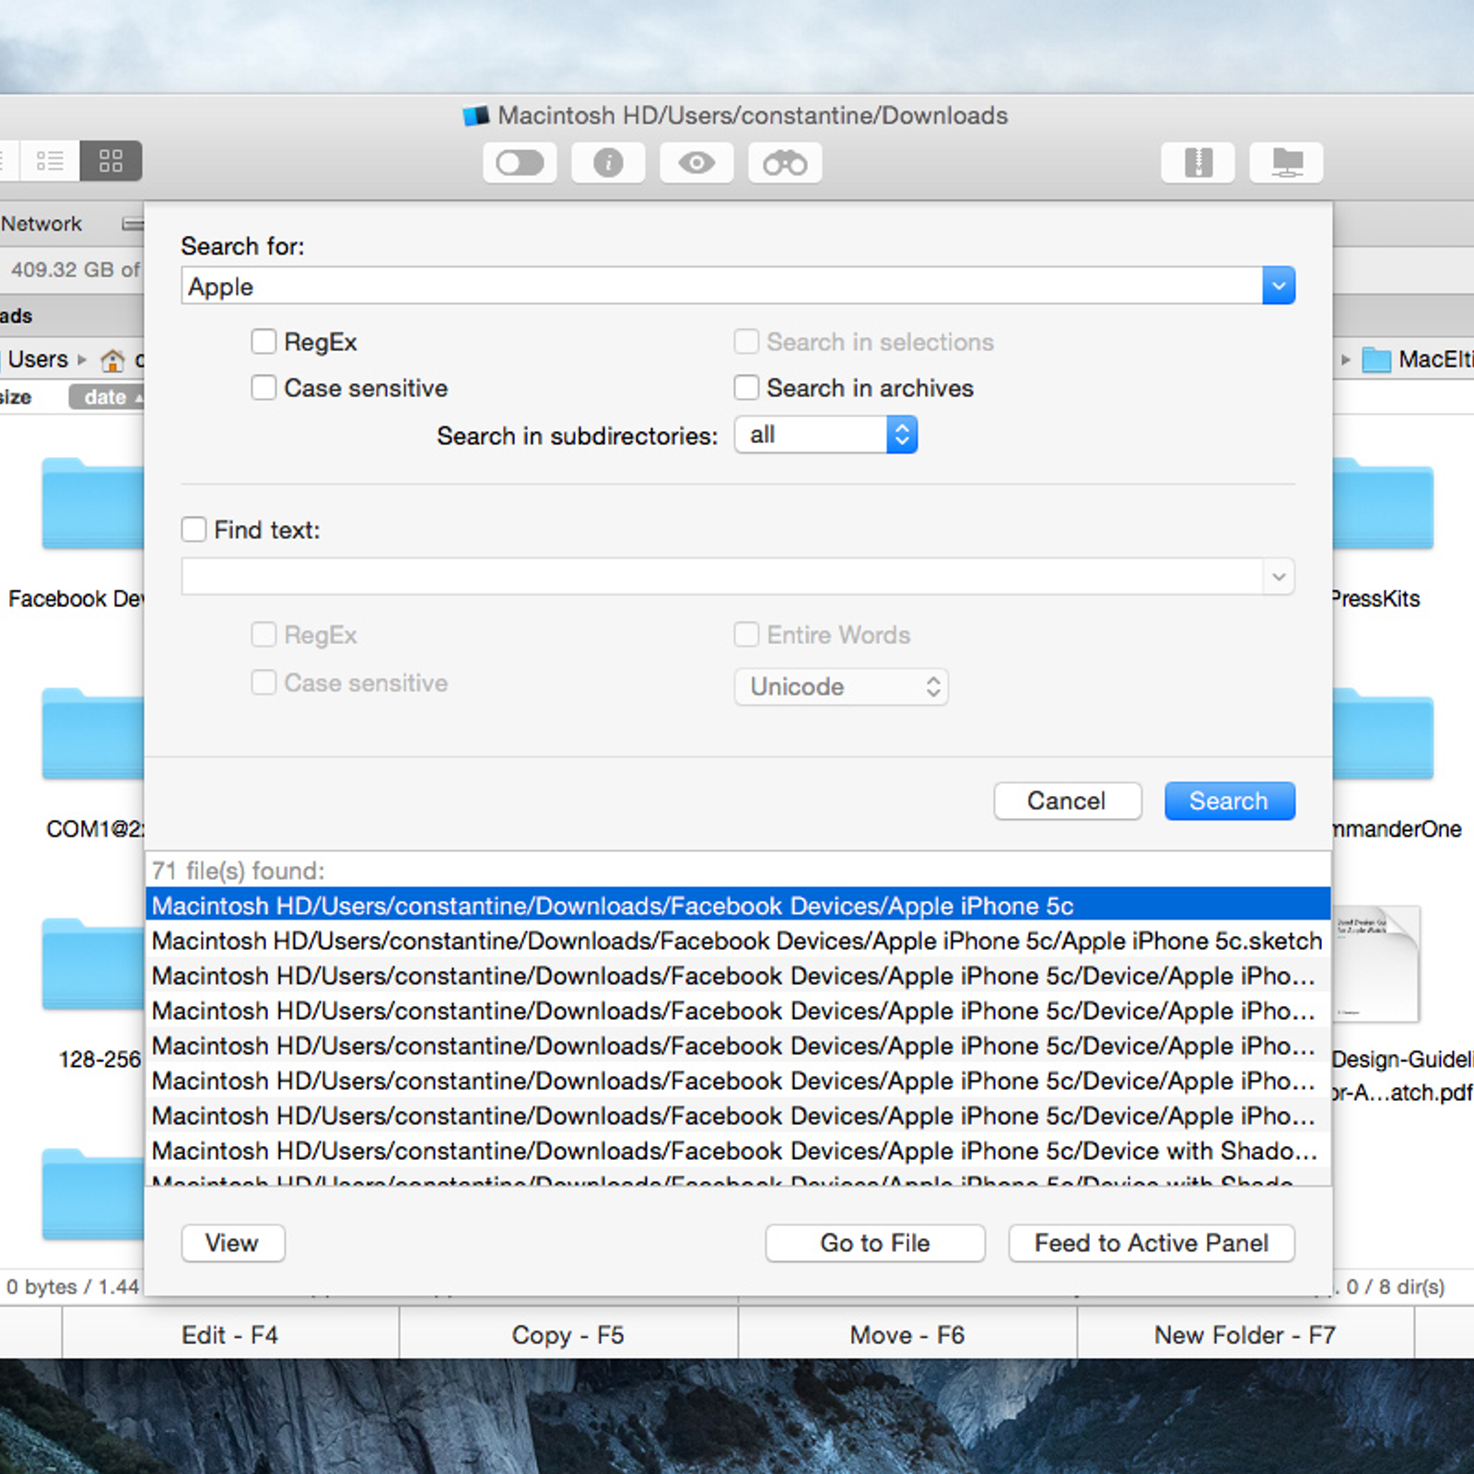The image size is (1474, 1474).
Task: Click the MacEltima folder icon in path
Action: pyautogui.click(x=1376, y=359)
